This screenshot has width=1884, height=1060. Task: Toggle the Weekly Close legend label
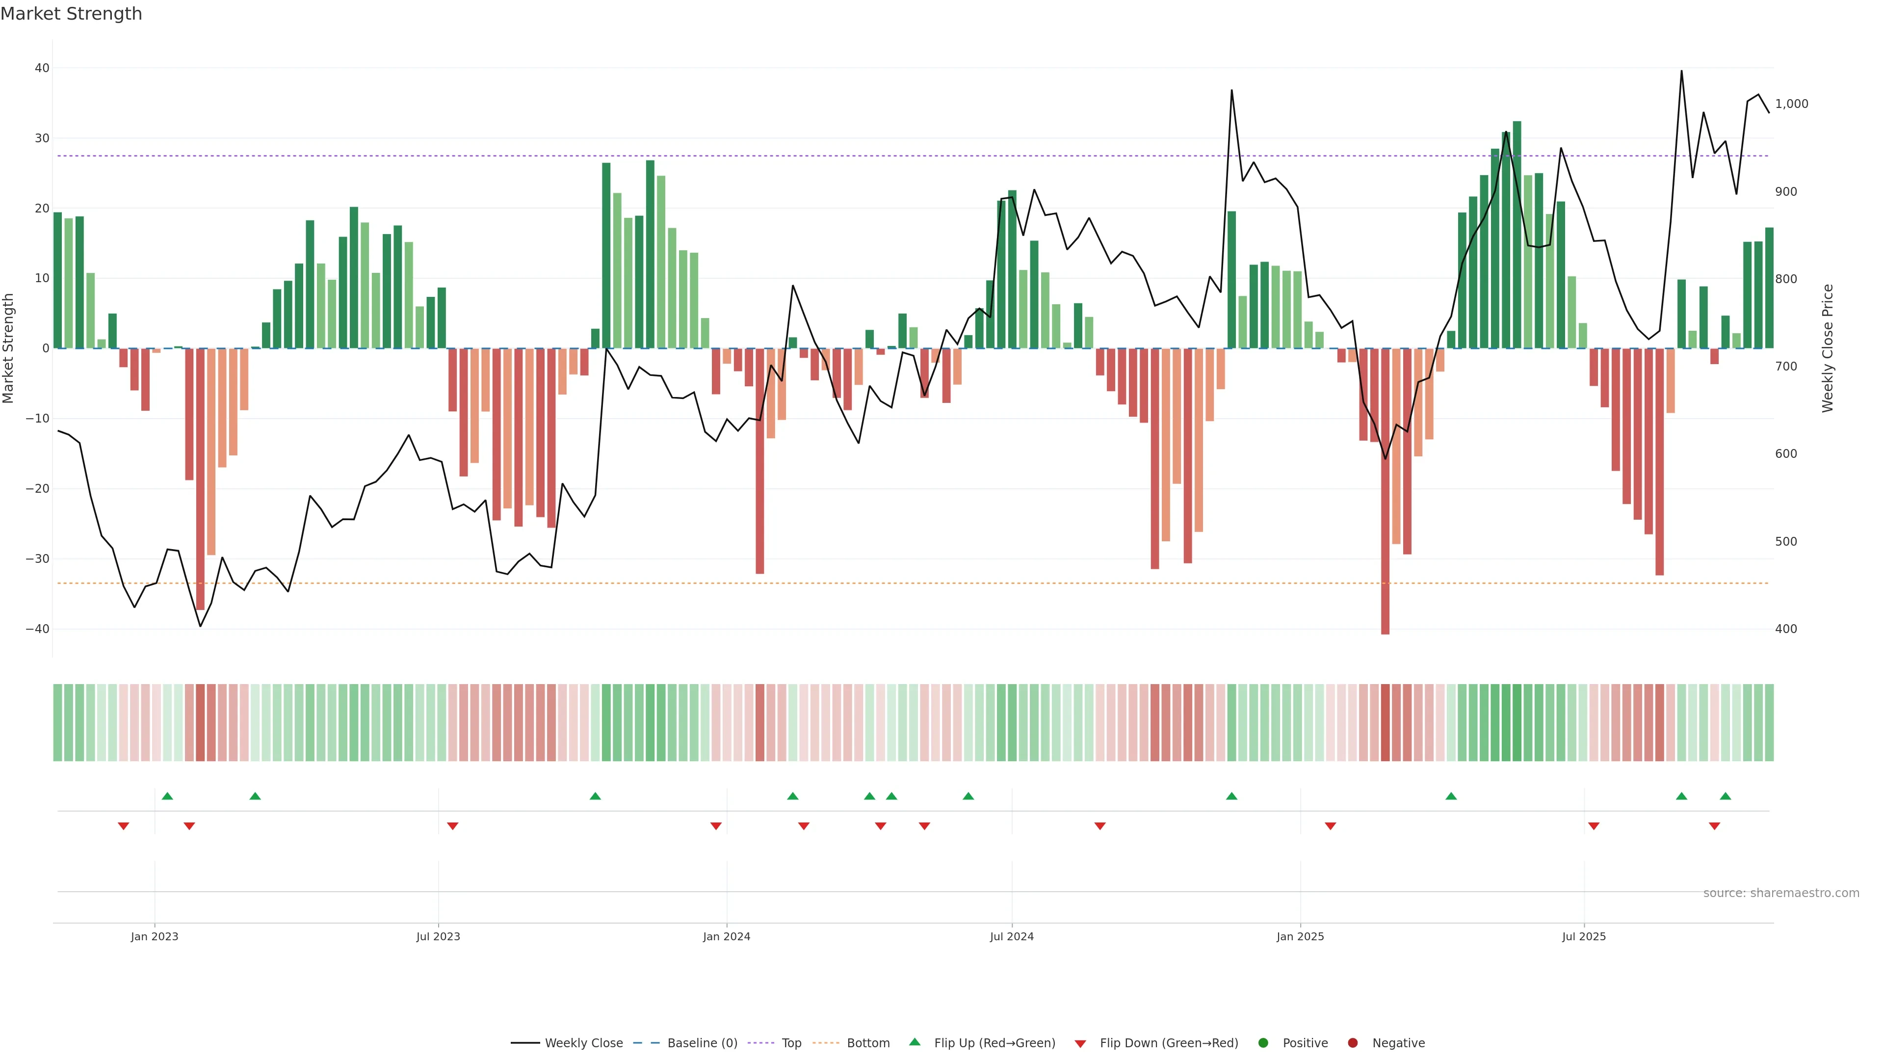(584, 1043)
